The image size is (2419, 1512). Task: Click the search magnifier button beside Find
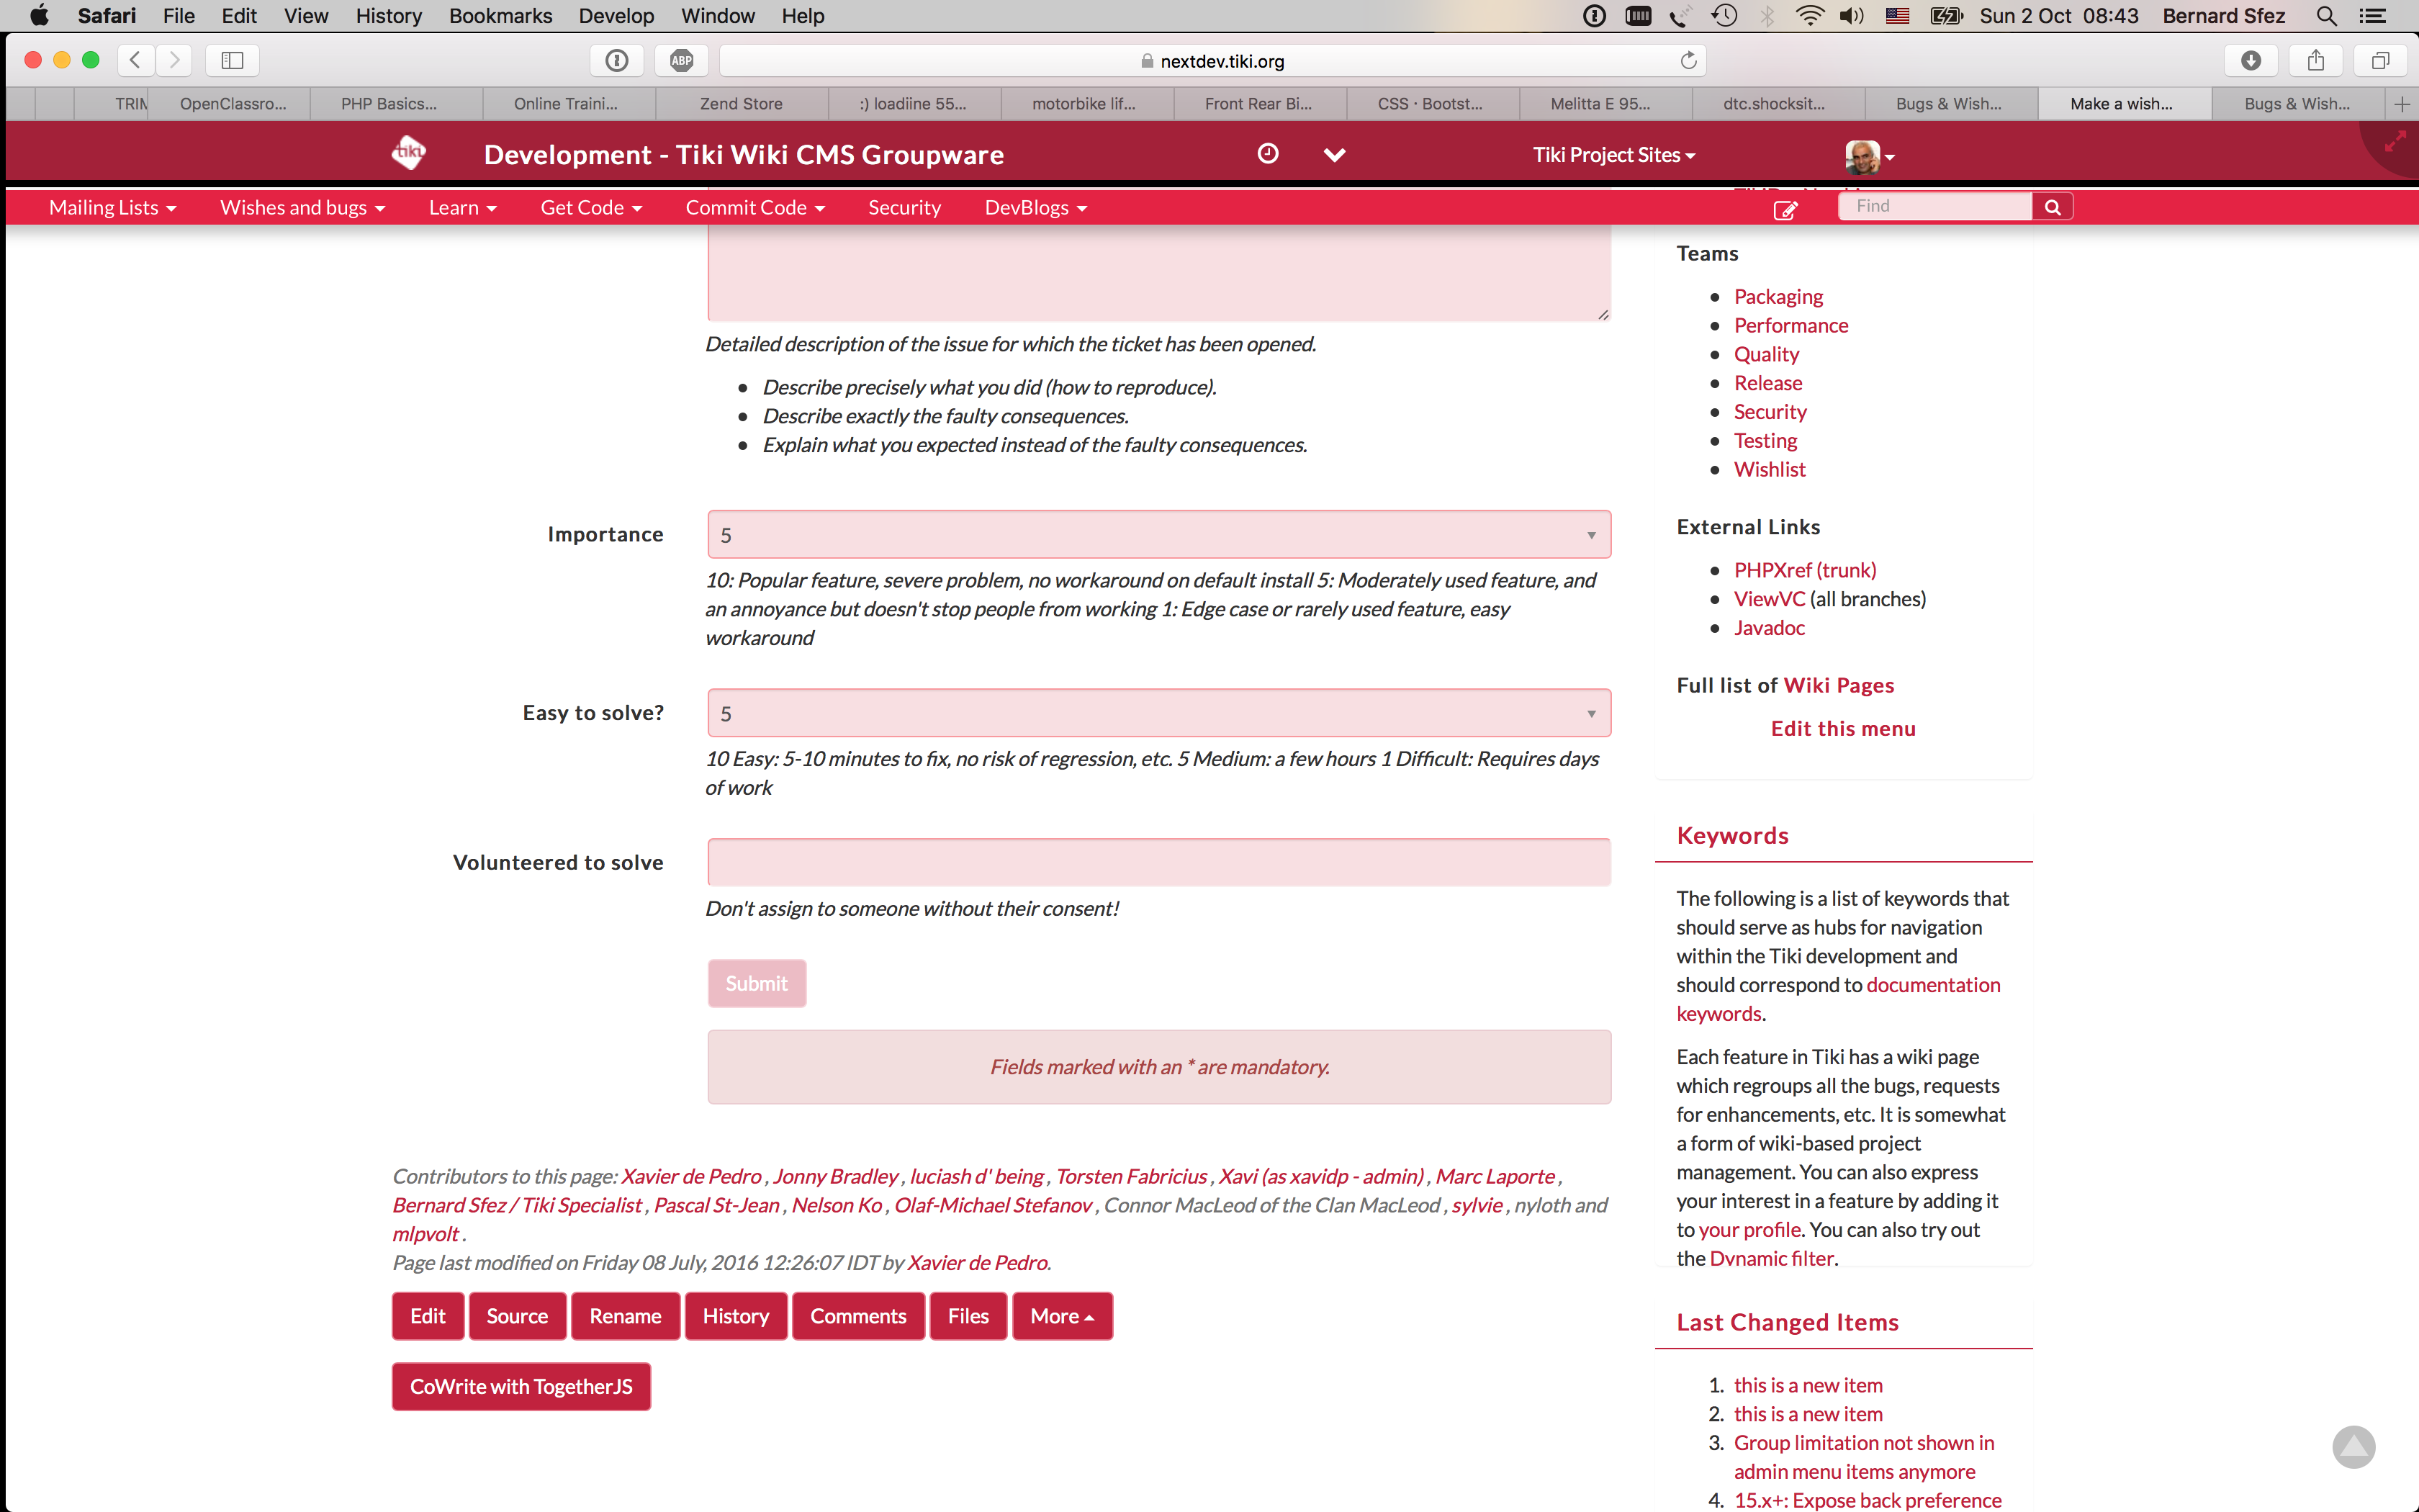coord(2052,206)
